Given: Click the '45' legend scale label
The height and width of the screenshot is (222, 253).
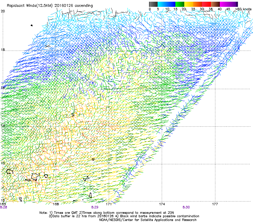Looking at the screenshot, I should [228, 9].
